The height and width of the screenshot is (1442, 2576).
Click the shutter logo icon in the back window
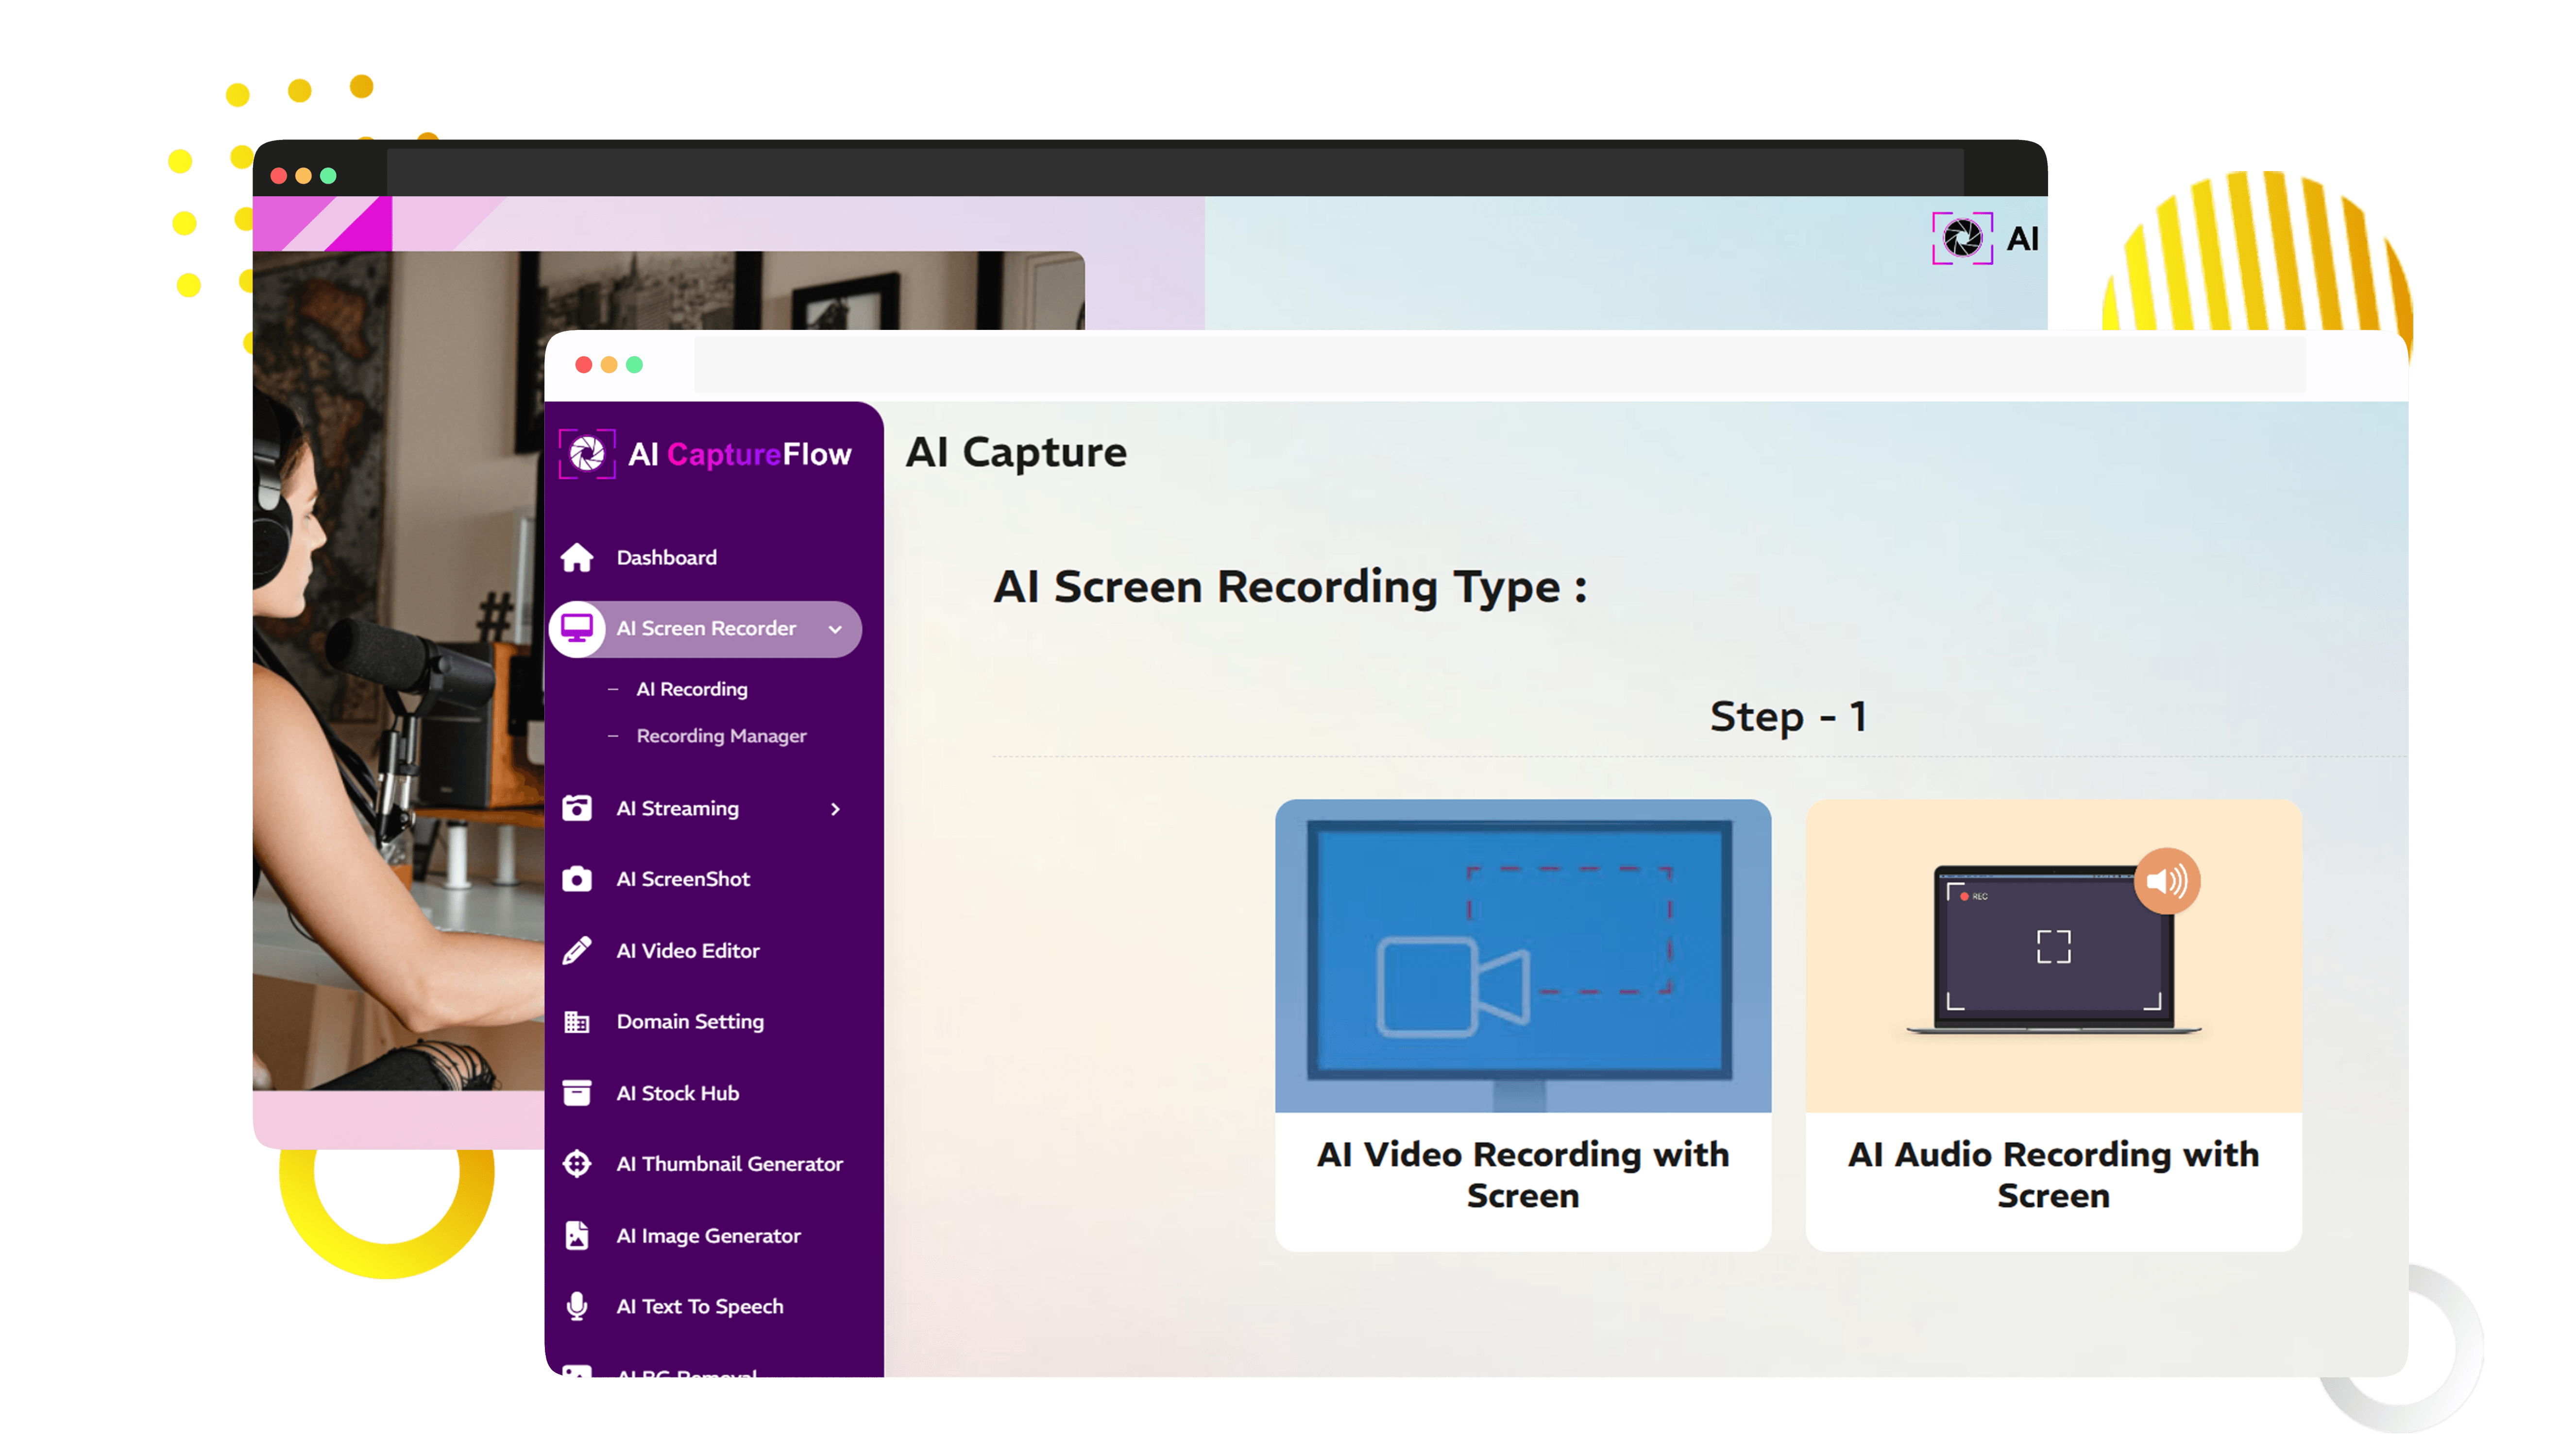click(1962, 238)
